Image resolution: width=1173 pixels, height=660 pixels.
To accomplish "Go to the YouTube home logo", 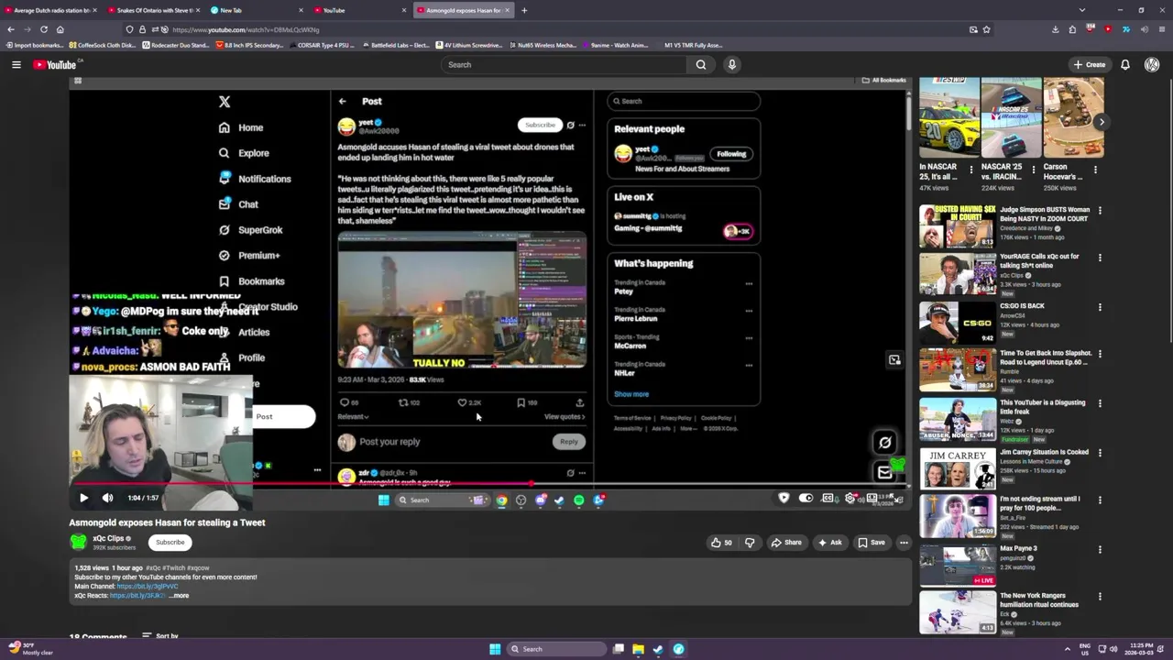I will click(56, 64).
